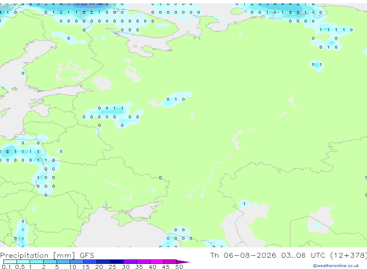Click the legend label '40'
Image resolution: width=367 pixels, height=269 pixels.
click(x=153, y=267)
